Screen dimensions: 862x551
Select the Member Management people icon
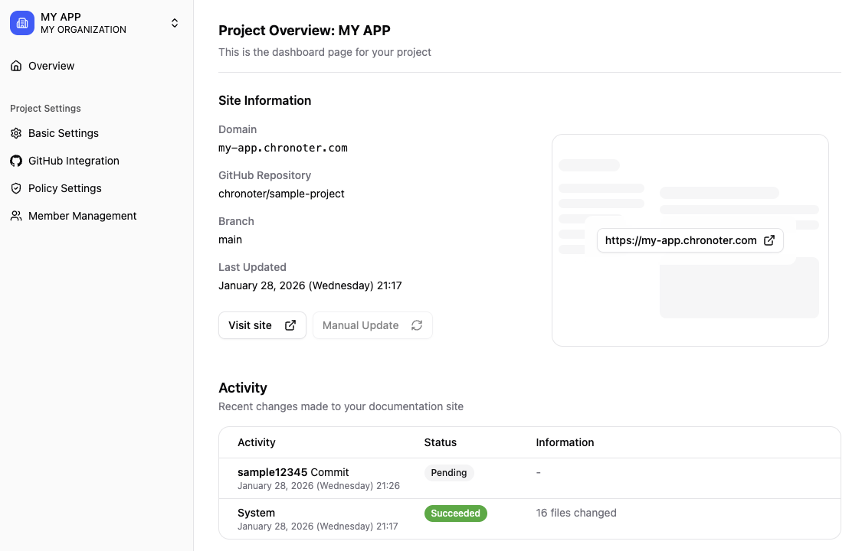(x=16, y=216)
